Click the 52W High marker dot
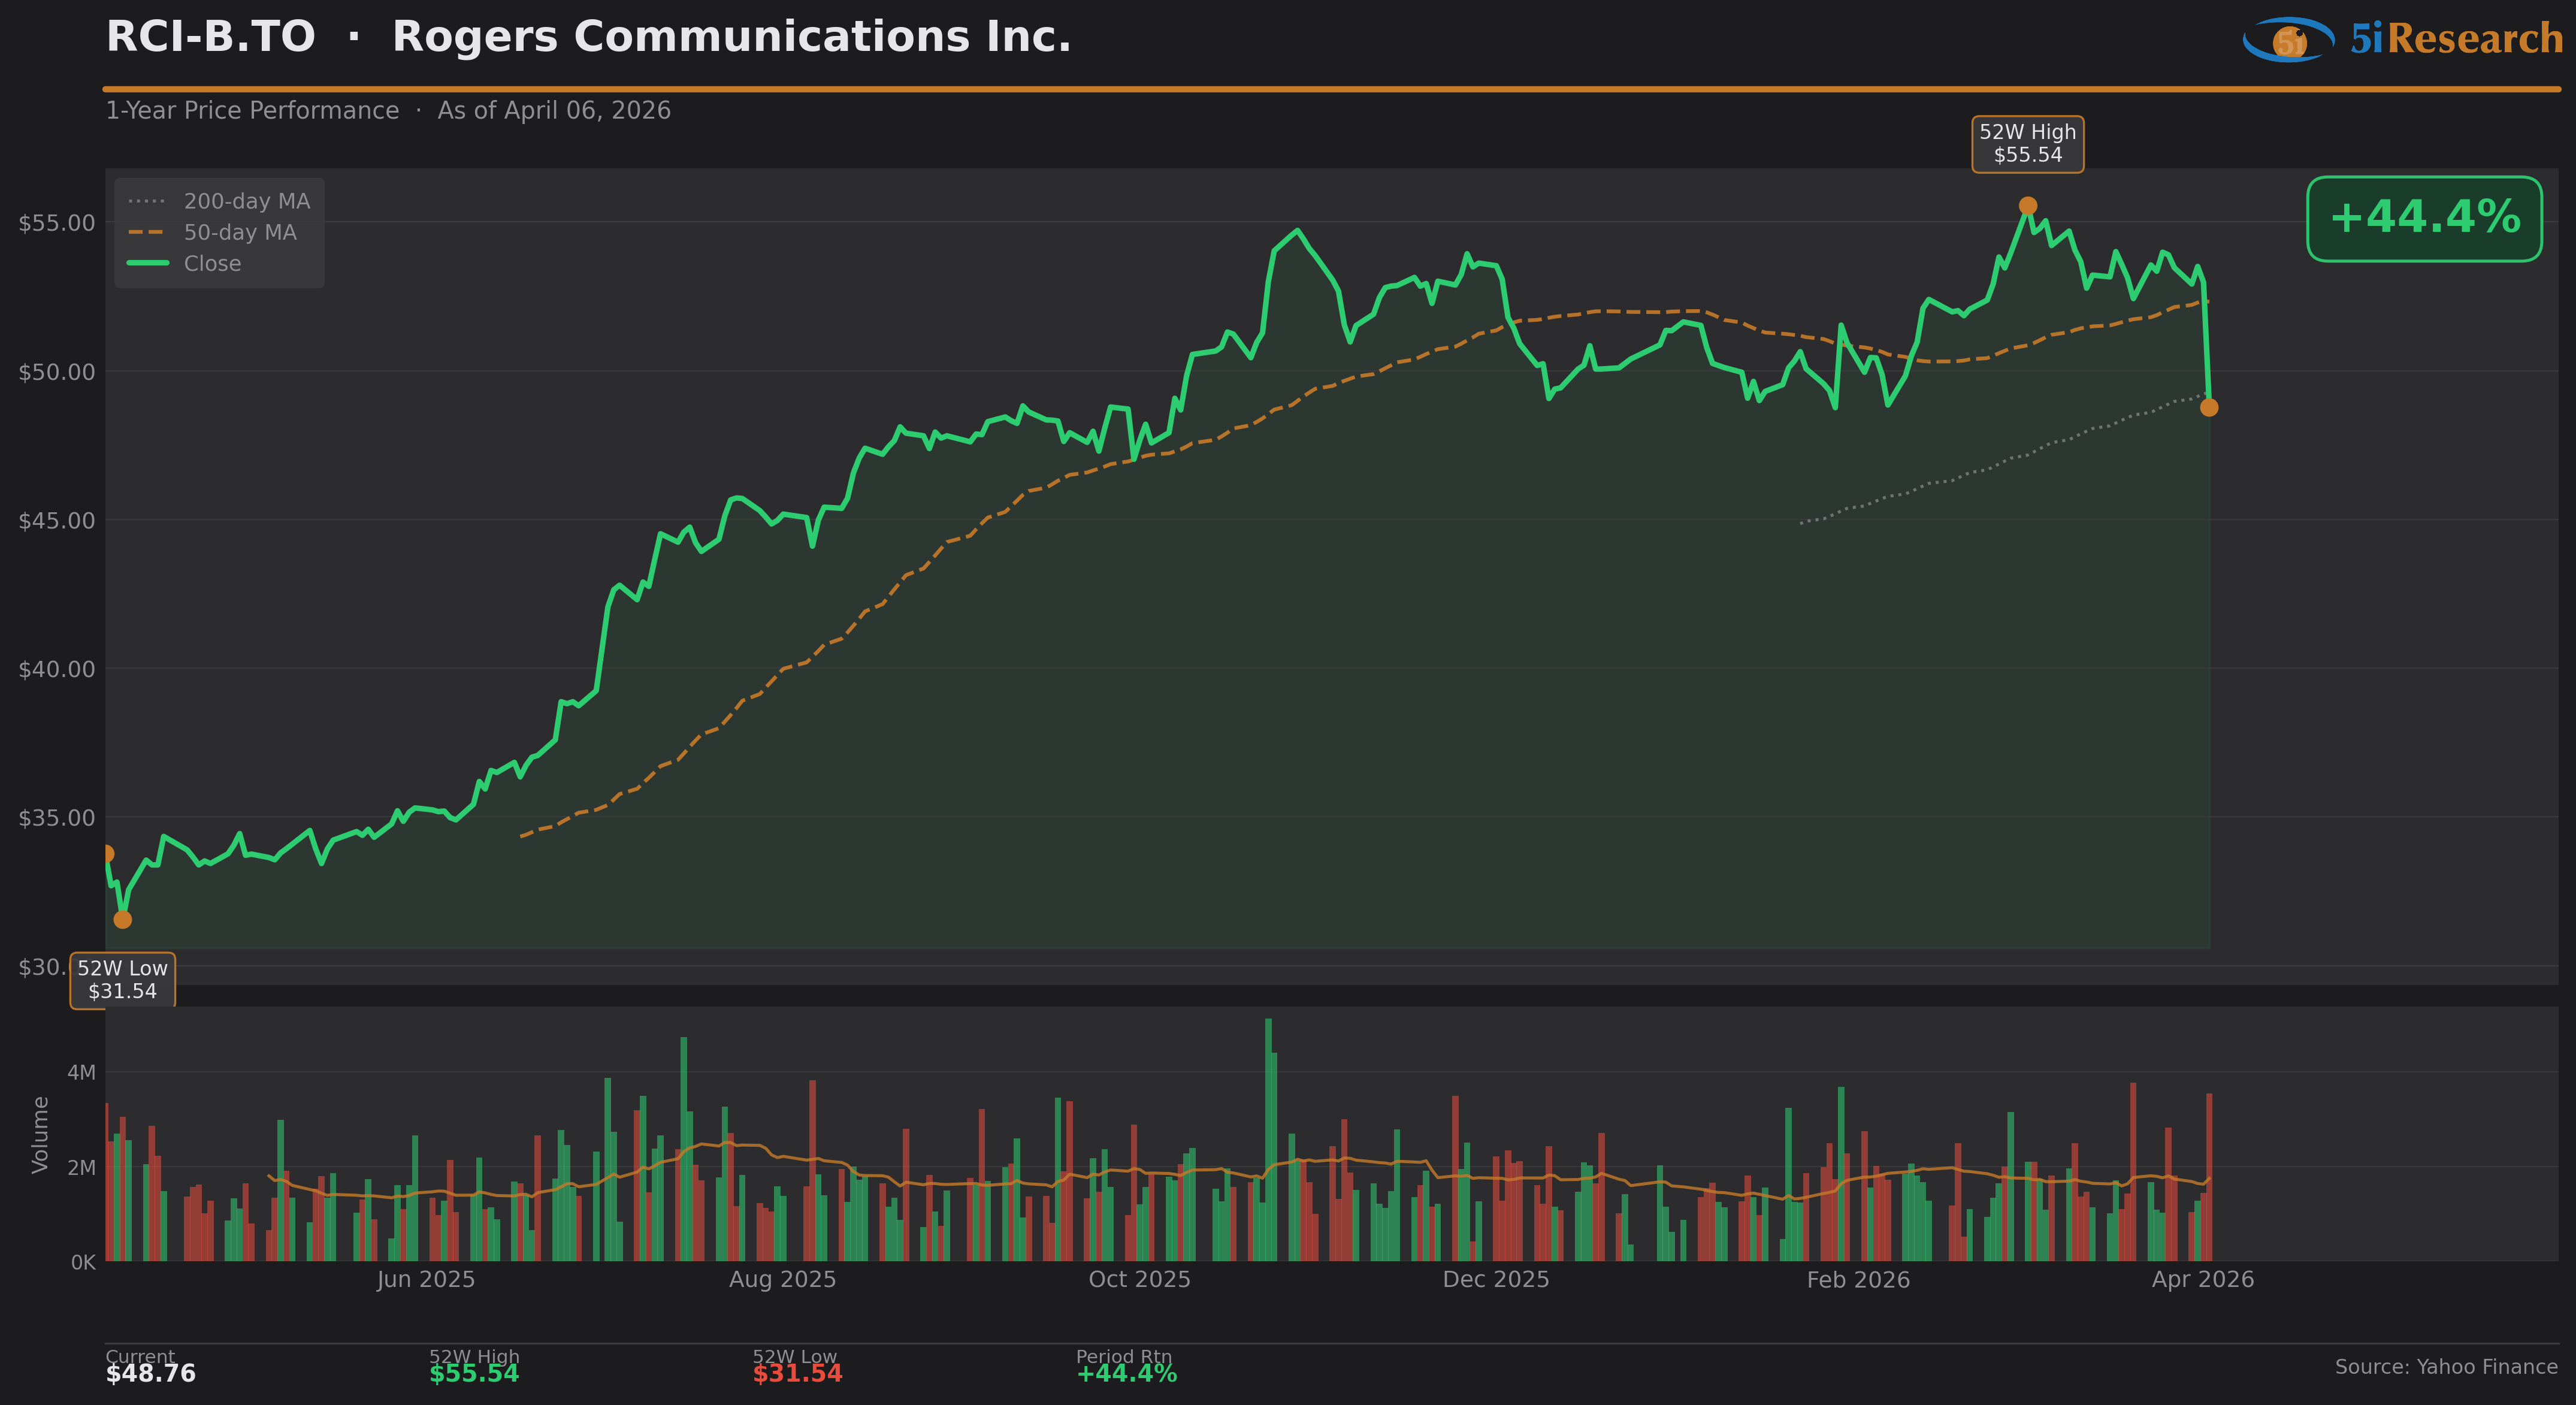The width and height of the screenshot is (2576, 1405). tap(2027, 206)
